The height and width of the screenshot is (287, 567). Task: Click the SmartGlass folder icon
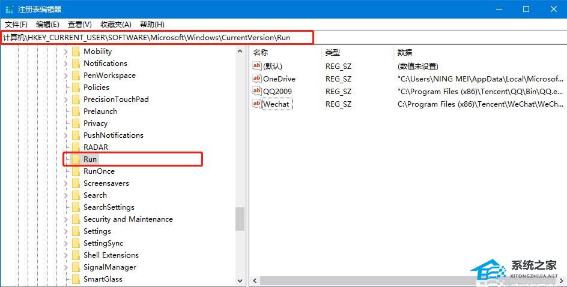76,279
